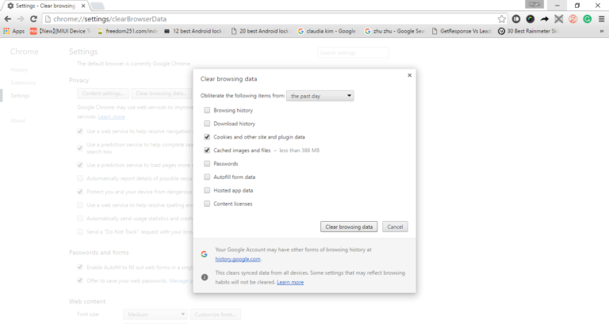This screenshot has width=609, height=324.
Task: Open Extensions in the Chrome sidebar
Action: [23, 82]
